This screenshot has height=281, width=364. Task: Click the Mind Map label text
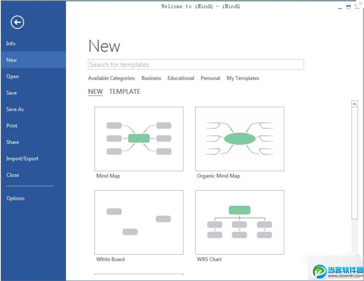click(108, 176)
